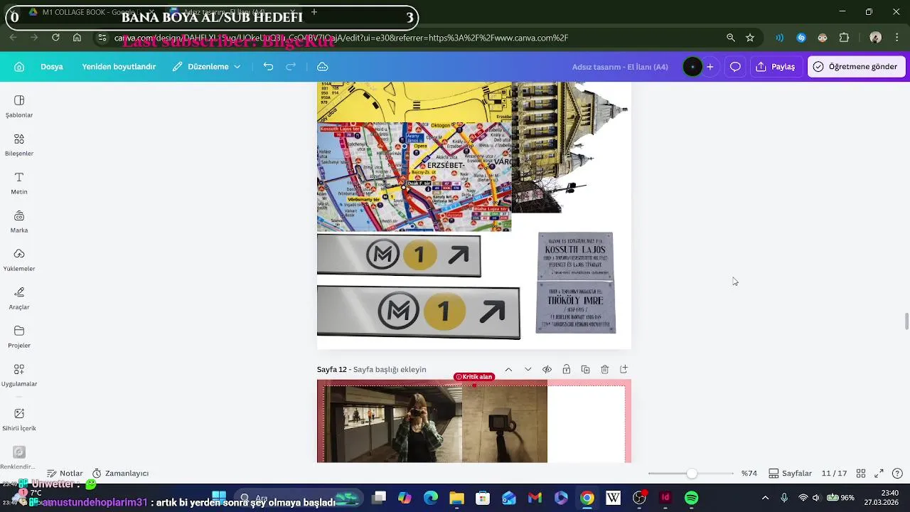Open Gmail from the taskbar

point(535,498)
